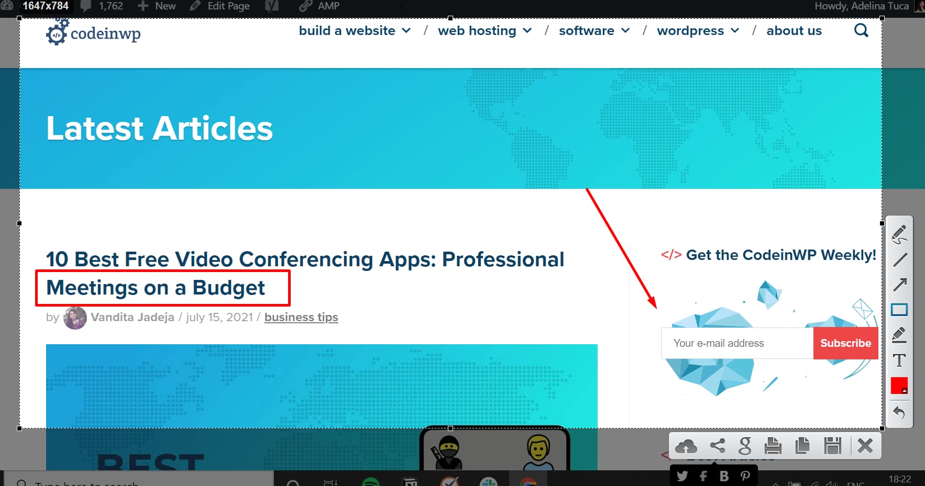Click the red Subscribe button
925x486 pixels.
point(845,343)
